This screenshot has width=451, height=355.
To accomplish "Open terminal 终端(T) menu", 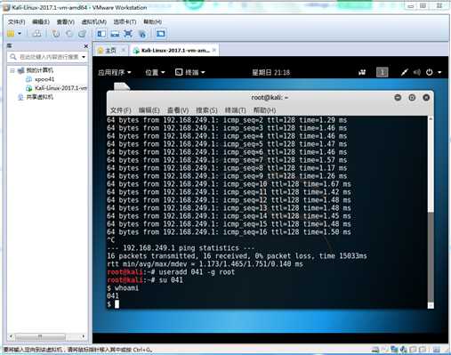I will 236,110.
